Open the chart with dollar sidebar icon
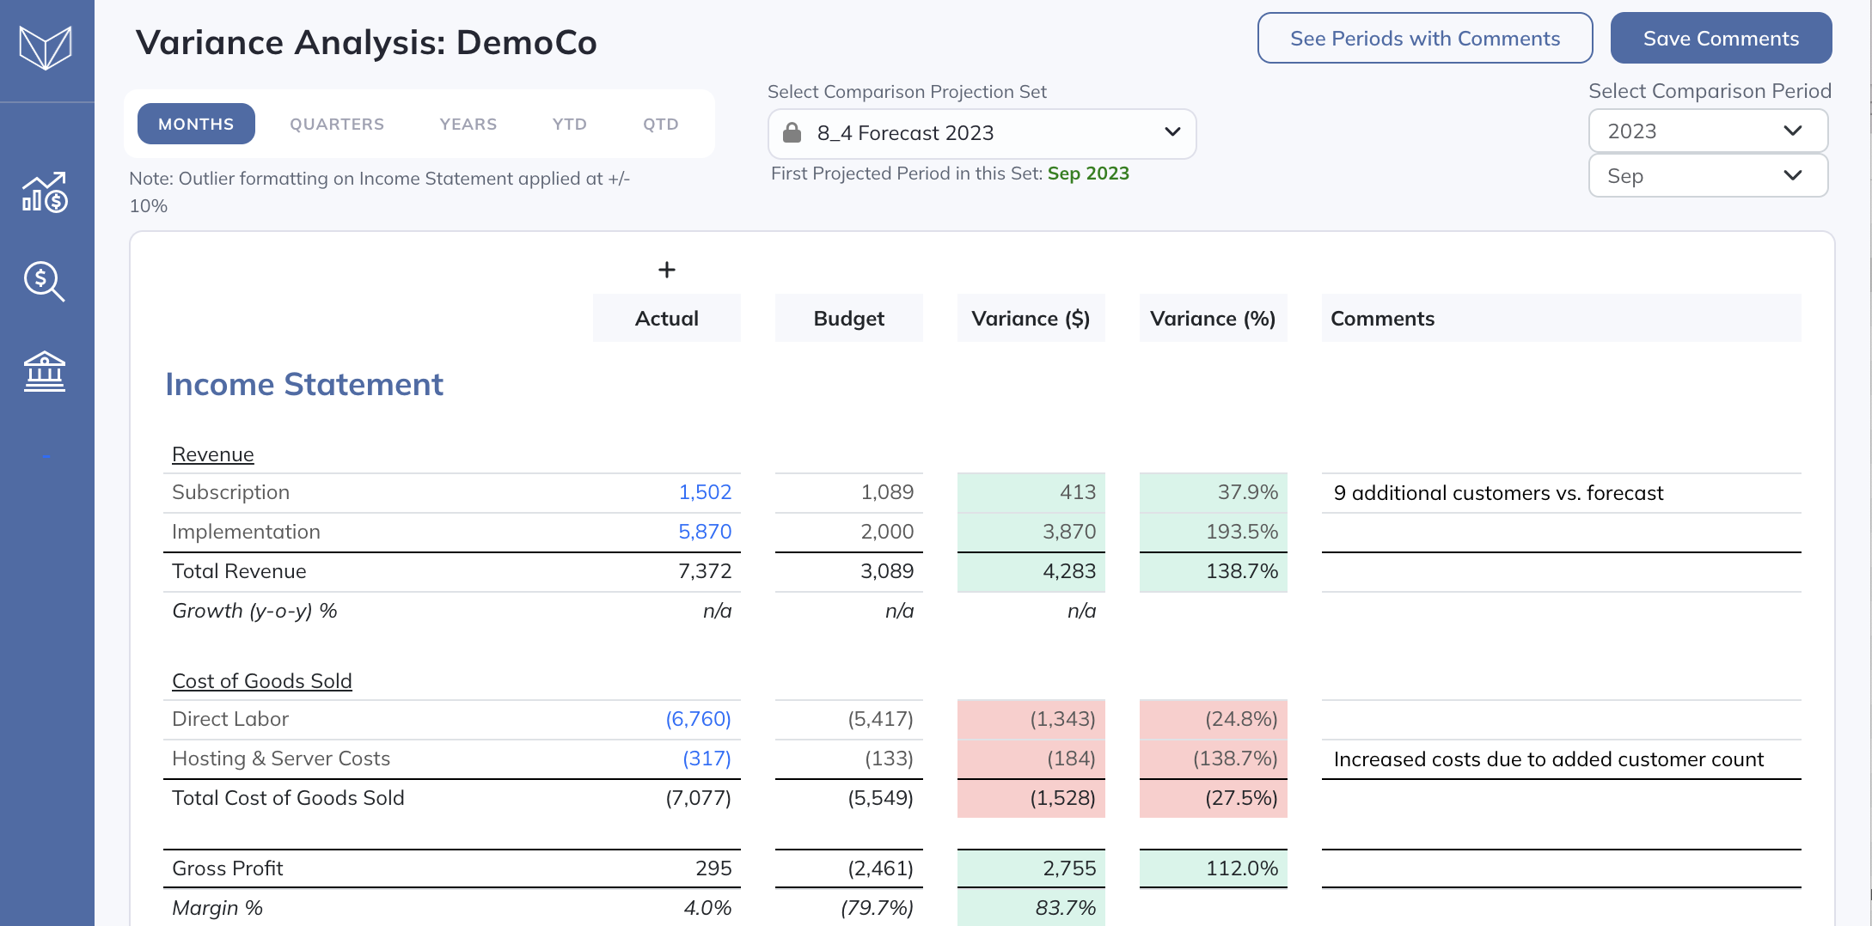This screenshot has width=1872, height=926. pos(45,192)
